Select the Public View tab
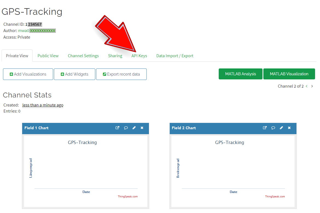This screenshot has width=320, height=213. (x=48, y=56)
